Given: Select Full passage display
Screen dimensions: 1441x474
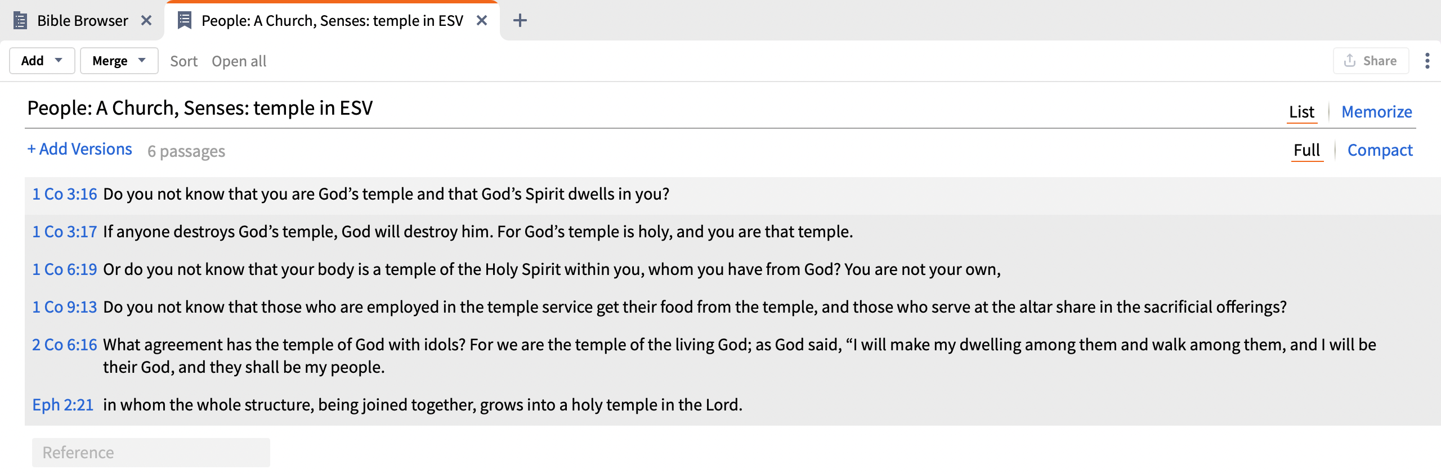Looking at the screenshot, I should (x=1306, y=150).
